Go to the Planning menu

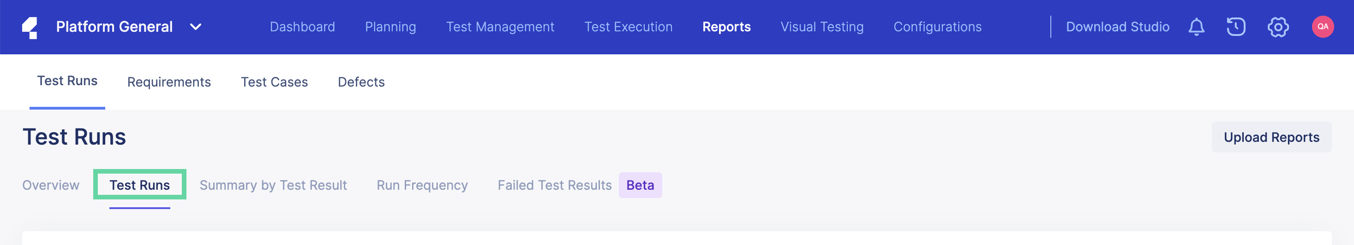point(390,27)
